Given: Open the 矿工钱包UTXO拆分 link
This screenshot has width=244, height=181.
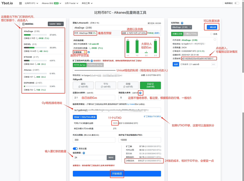Looking at the screenshot, I should [x=152, y=116].
